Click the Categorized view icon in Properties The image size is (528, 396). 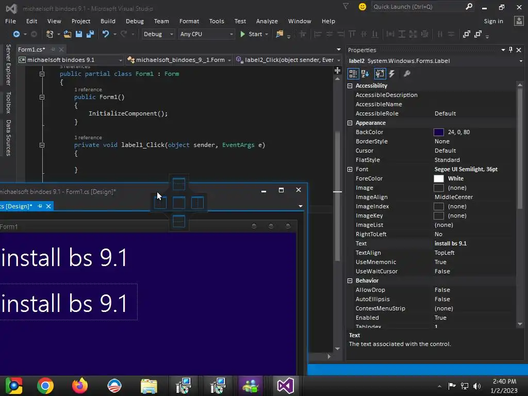click(x=353, y=73)
